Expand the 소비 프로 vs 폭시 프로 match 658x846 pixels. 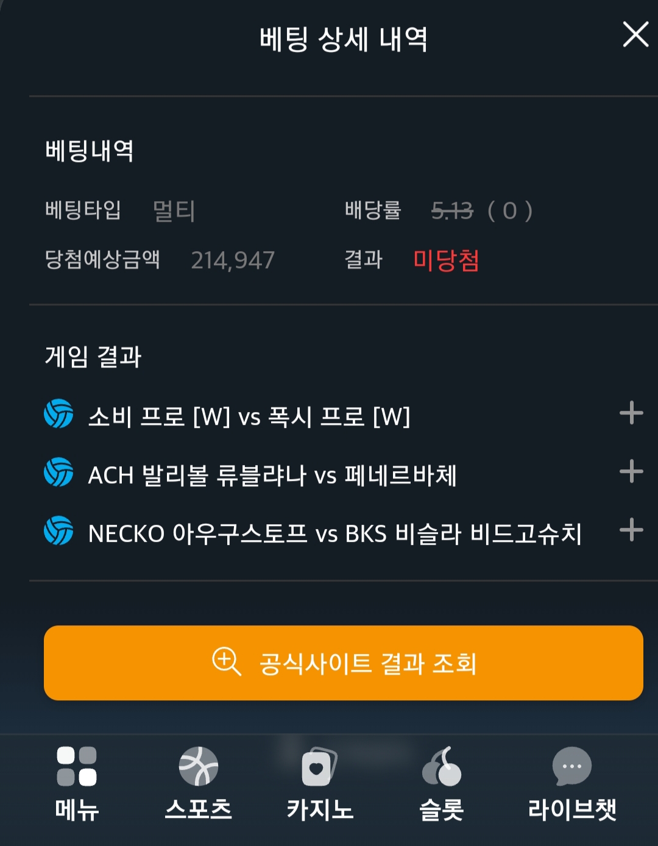click(x=631, y=413)
